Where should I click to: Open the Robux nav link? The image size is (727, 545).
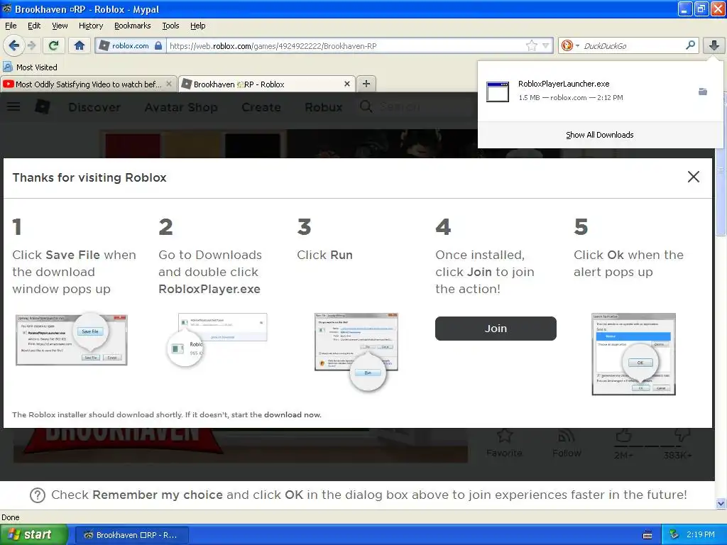[324, 107]
